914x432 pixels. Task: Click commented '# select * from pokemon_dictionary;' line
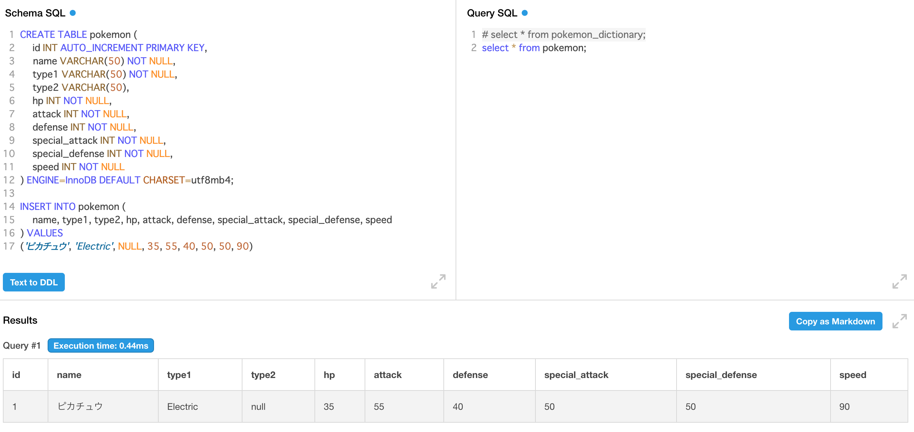click(564, 34)
